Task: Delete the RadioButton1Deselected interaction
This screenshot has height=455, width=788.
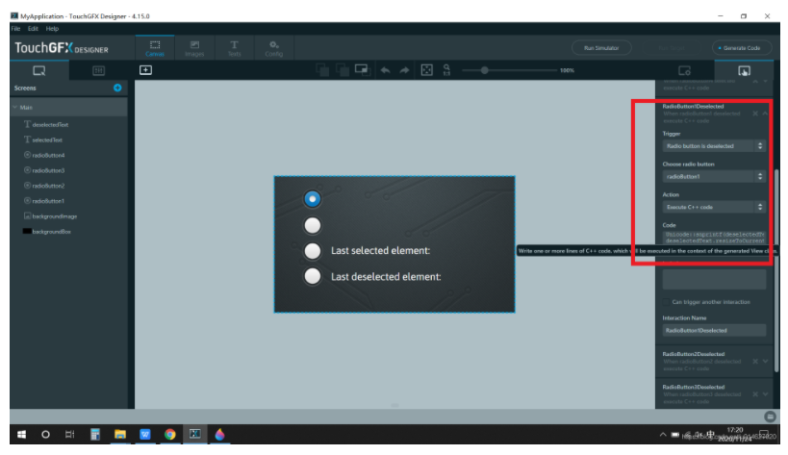Action: coord(755,114)
